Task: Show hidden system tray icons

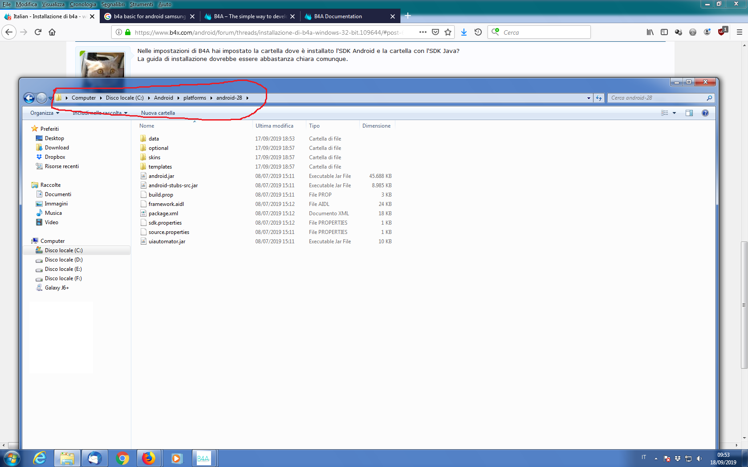Action: pyautogui.click(x=656, y=459)
